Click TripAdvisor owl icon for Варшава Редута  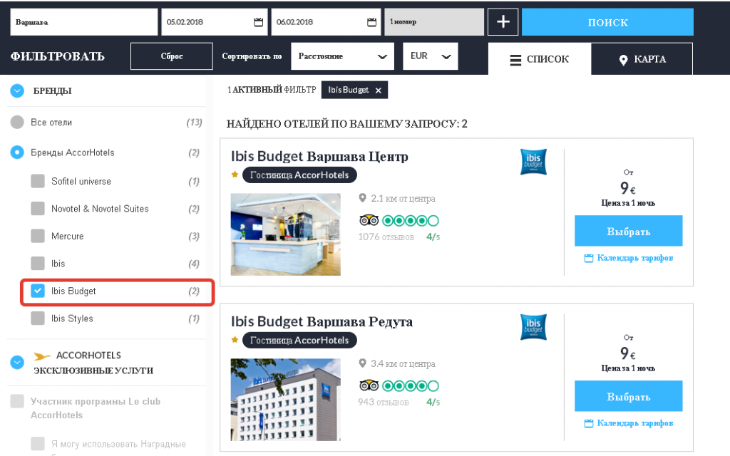(x=369, y=385)
